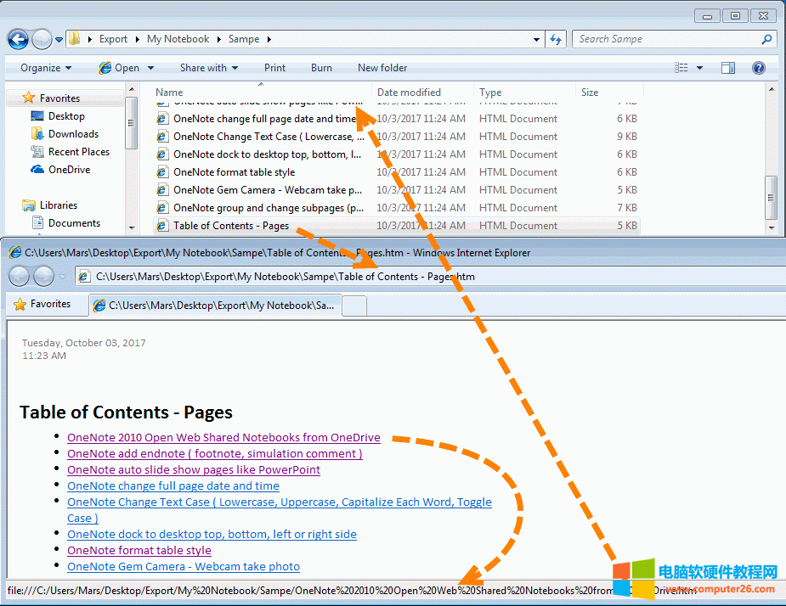
Task: Open the Share with dropdown
Action: 208,68
